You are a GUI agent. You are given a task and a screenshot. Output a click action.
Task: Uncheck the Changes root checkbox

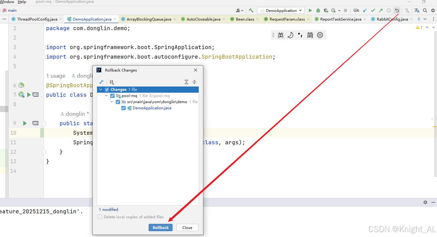click(x=107, y=90)
